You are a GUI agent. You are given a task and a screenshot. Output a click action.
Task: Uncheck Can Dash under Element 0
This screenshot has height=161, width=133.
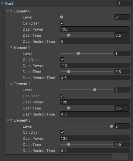pyautogui.click(x=62, y=23)
